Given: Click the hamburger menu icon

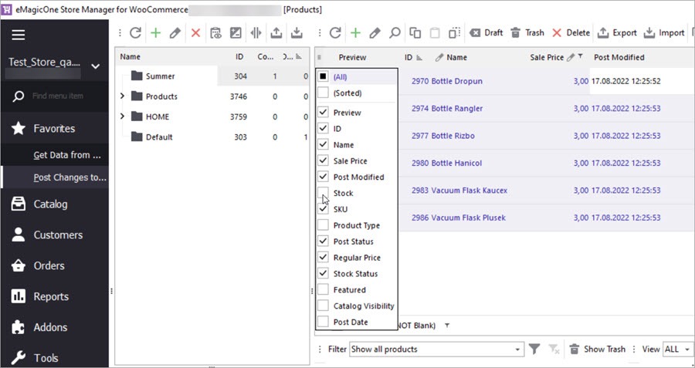Looking at the screenshot, I should (18, 35).
